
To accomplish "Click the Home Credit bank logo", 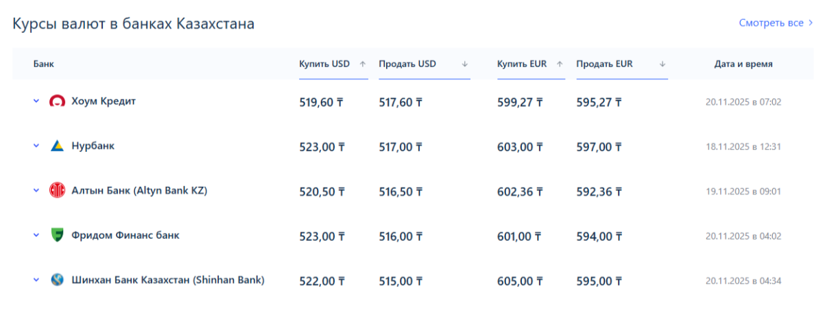I will (x=57, y=101).
